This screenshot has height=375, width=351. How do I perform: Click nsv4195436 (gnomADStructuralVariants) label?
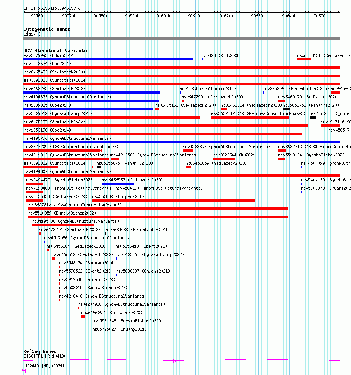[75, 221]
